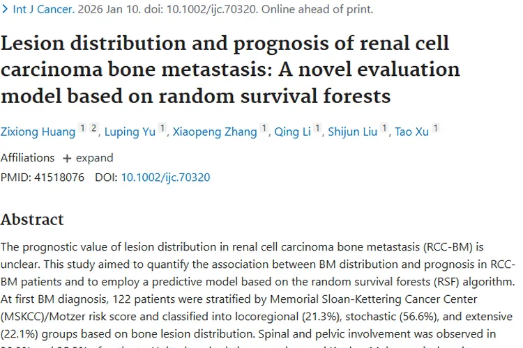Expand the Int J Cancer journal arrow
Screen dimensions: 523x348
[x=5, y=10]
